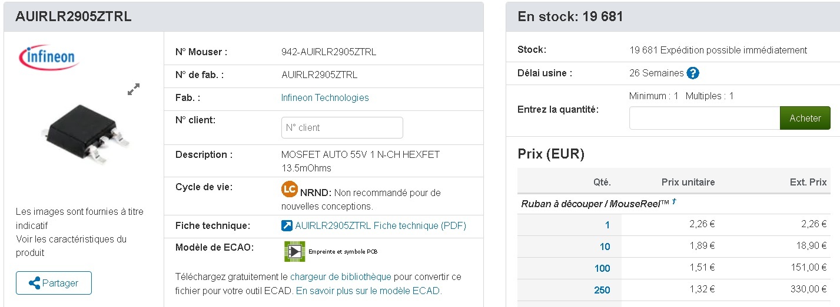Click the Partager share button
Screen dimensions: 840x307
click(x=54, y=283)
